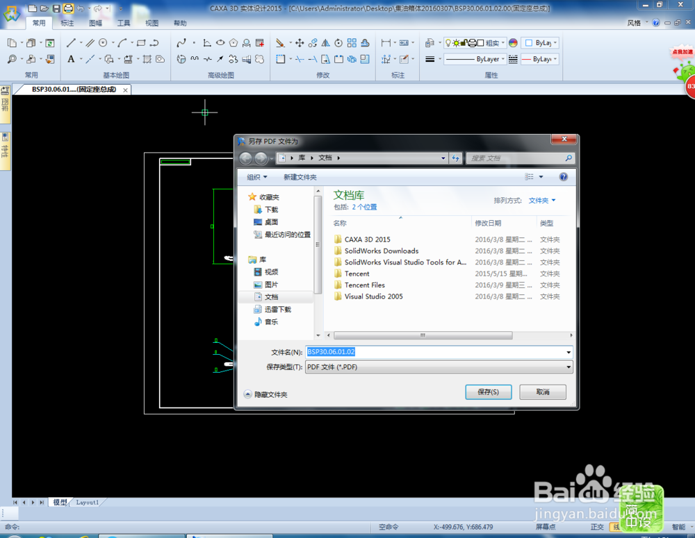The height and width of the screenshot is (538, 695).
Task: Select the Mirror tool in modify group
Action: pos(326,42)
